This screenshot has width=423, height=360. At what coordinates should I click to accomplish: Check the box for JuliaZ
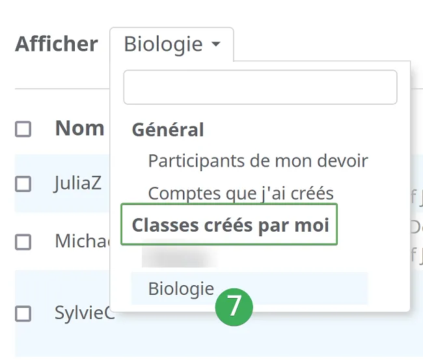[23, 184]
